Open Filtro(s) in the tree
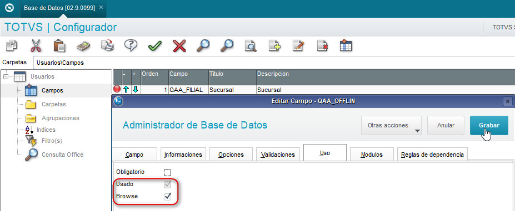Image resolution: width=515 pixels, height=211 pixels. [x=52, y=141]
